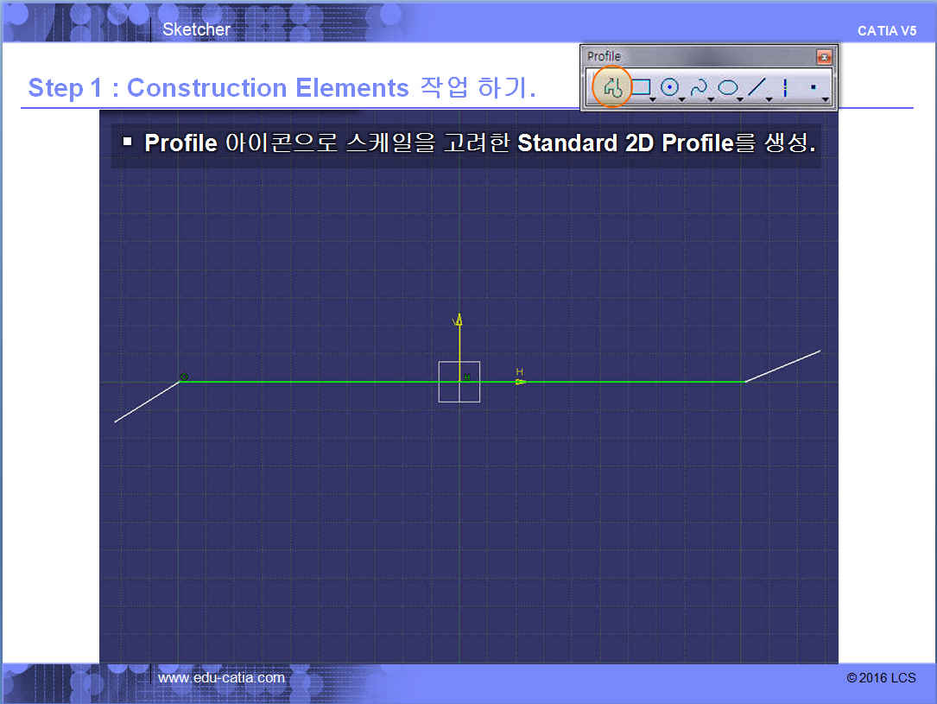
Task: Expand the Rectangle tool dropdown arrow
Action: coord(654,100)
